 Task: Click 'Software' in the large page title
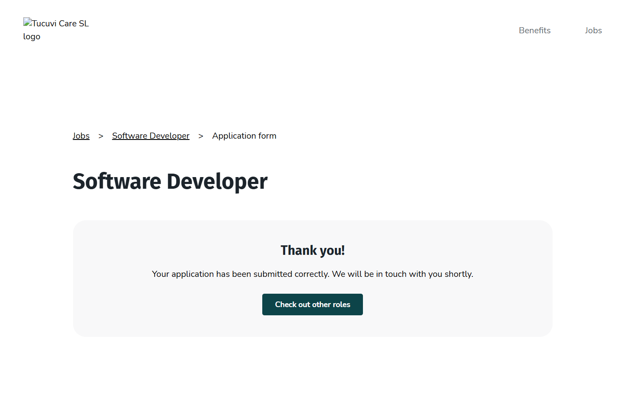(x=117, y=181)
